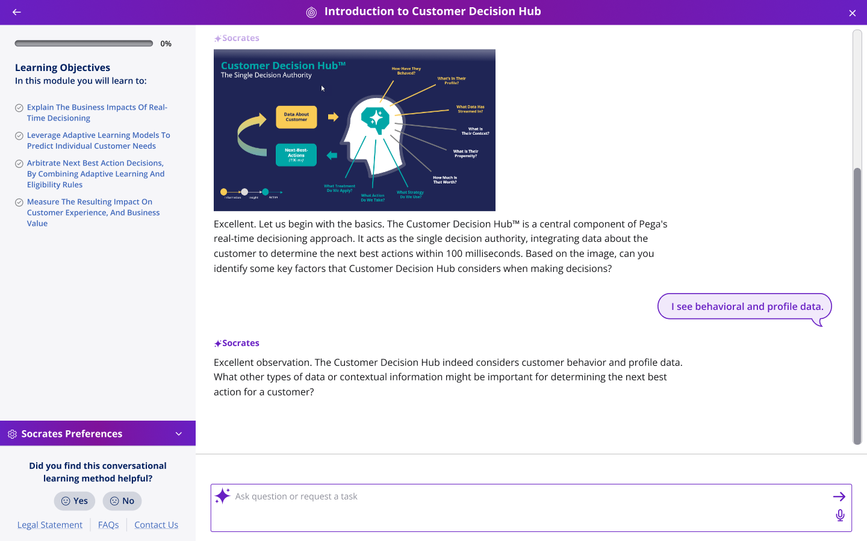Click the 'Excellent observation' Socrates reply text
Viewport: 867px width, 541px height.
pos(449,377)
